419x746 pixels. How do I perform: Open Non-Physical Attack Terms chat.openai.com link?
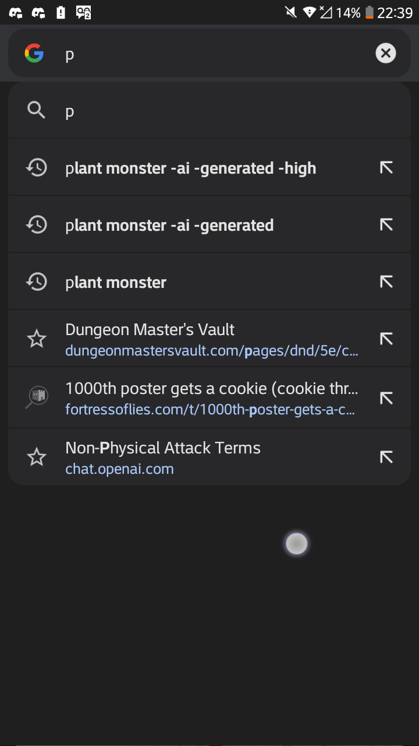pos(163,458)
